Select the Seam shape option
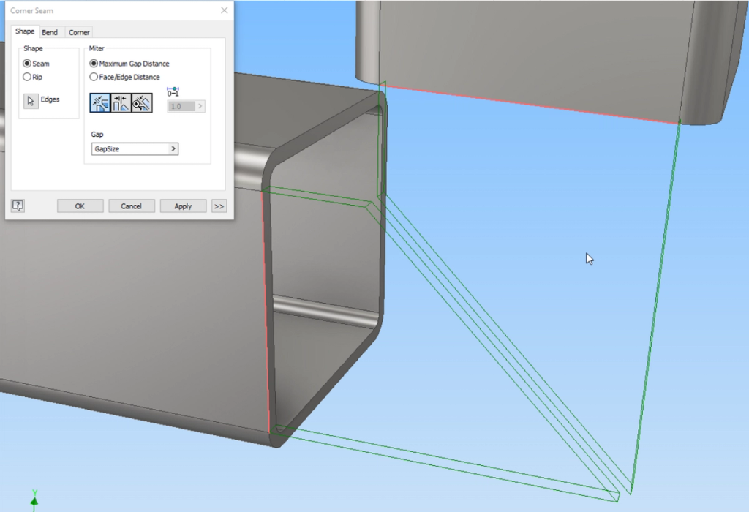 27,63
